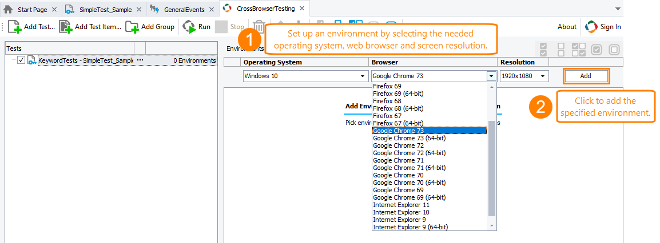Select Google Chrome 70 option
Image resolution: width=660 pixels, height=243 pixels.
click(x=430, y=175)
